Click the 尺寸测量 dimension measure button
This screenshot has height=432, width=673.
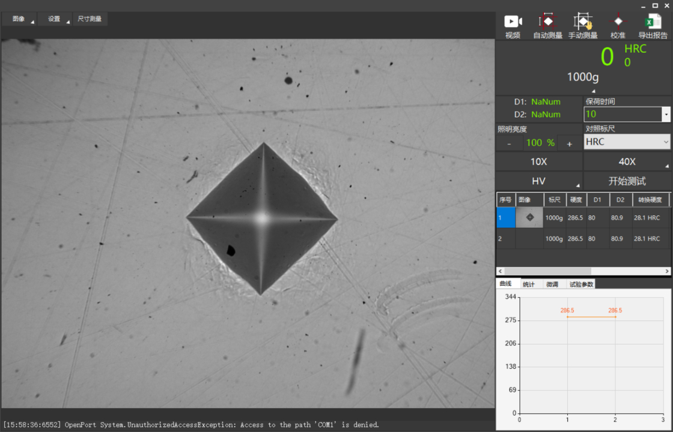point(90,19)
